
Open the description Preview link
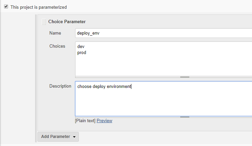coord(104,121)
